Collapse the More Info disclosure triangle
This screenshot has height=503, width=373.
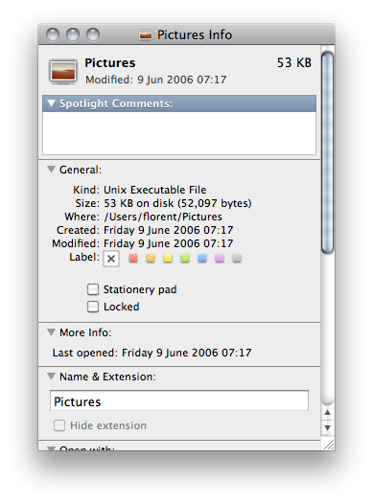52,332
